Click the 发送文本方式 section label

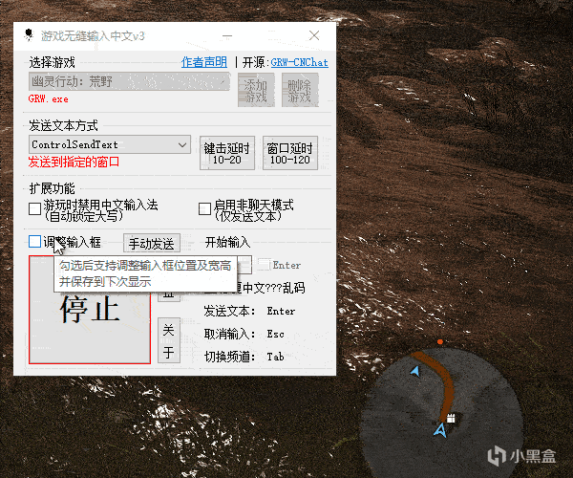click(63, 125)
